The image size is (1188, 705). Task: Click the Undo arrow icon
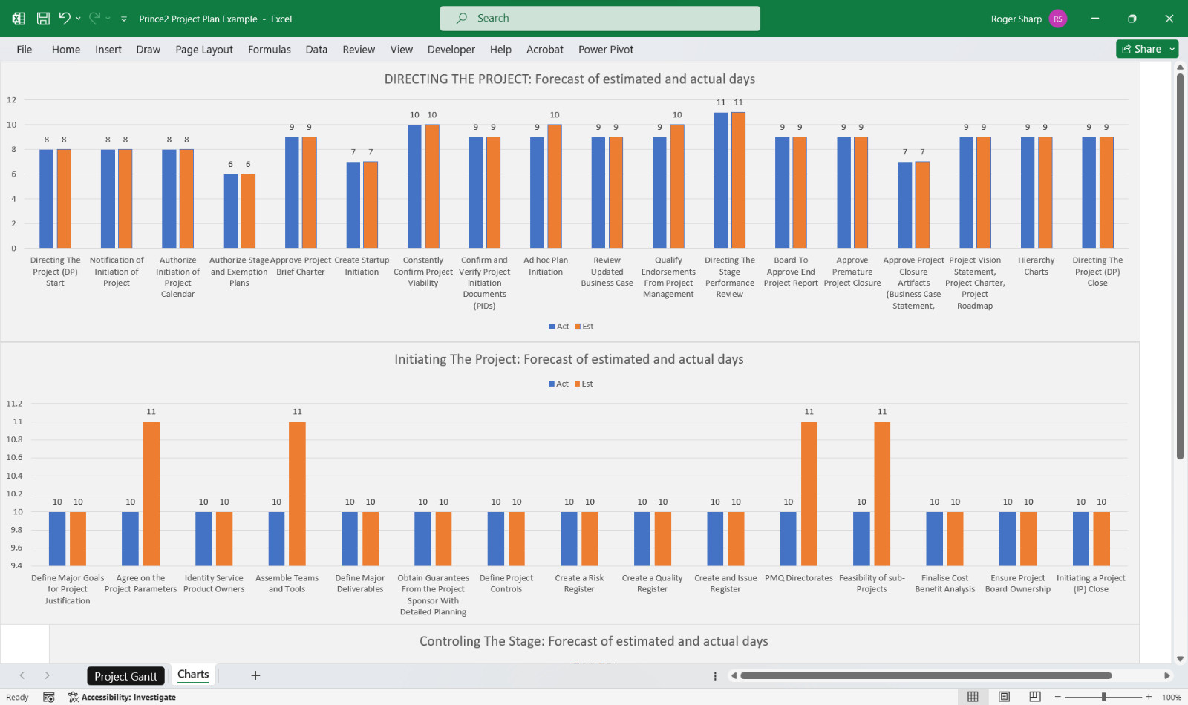(65, 19)
